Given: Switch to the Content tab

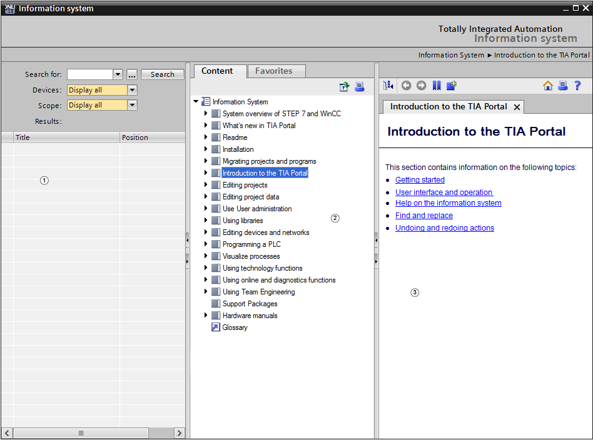Looking at the screenshot, I should click(220, 71).
